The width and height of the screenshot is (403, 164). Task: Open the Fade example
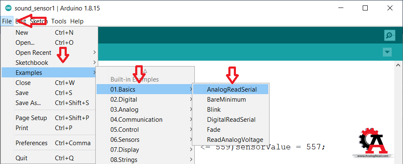[230, 130]
